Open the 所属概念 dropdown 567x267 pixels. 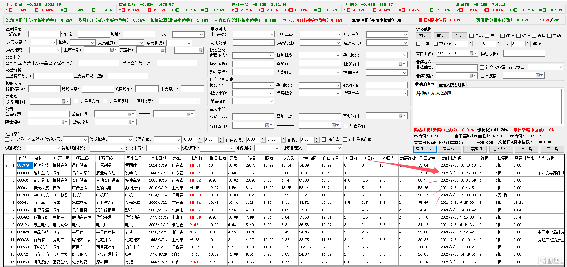(271, 55)
